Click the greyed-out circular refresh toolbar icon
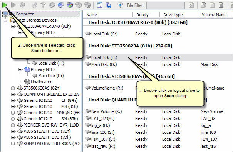 (x=22, y=5)
